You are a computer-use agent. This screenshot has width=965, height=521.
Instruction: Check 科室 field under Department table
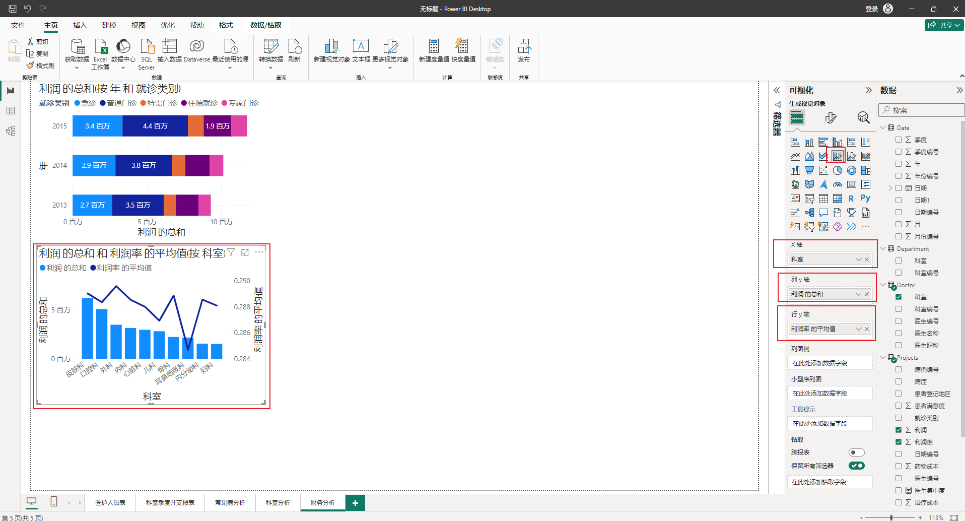899,260
